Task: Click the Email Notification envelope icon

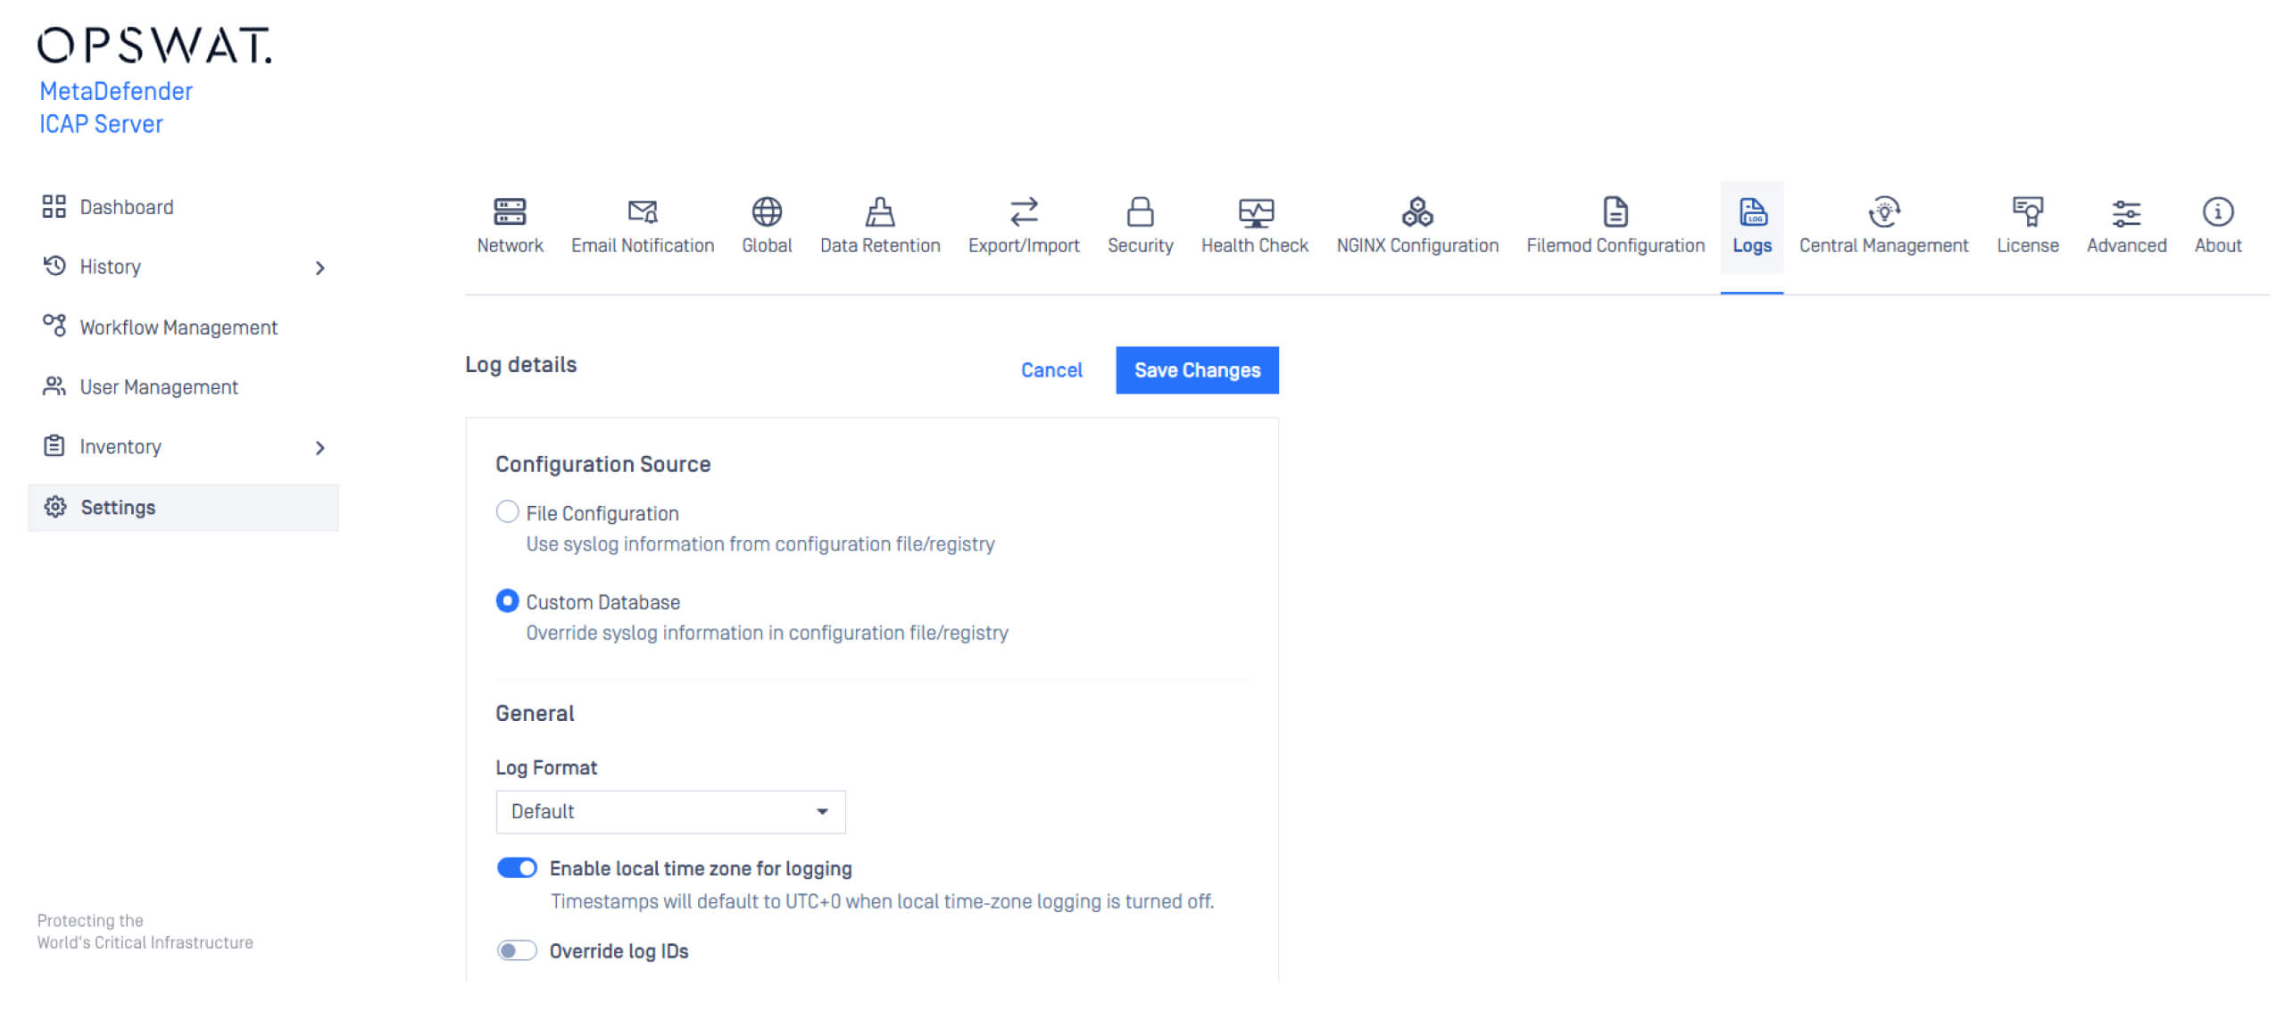Action: pyautogui.click(x=642, y=212)
